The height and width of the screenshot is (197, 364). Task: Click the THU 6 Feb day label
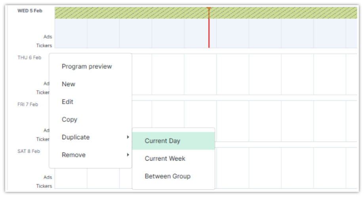click(29, 57)
